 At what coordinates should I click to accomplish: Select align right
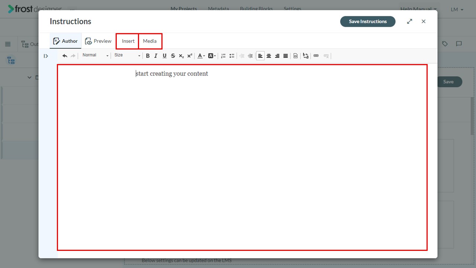click(277, 56)
